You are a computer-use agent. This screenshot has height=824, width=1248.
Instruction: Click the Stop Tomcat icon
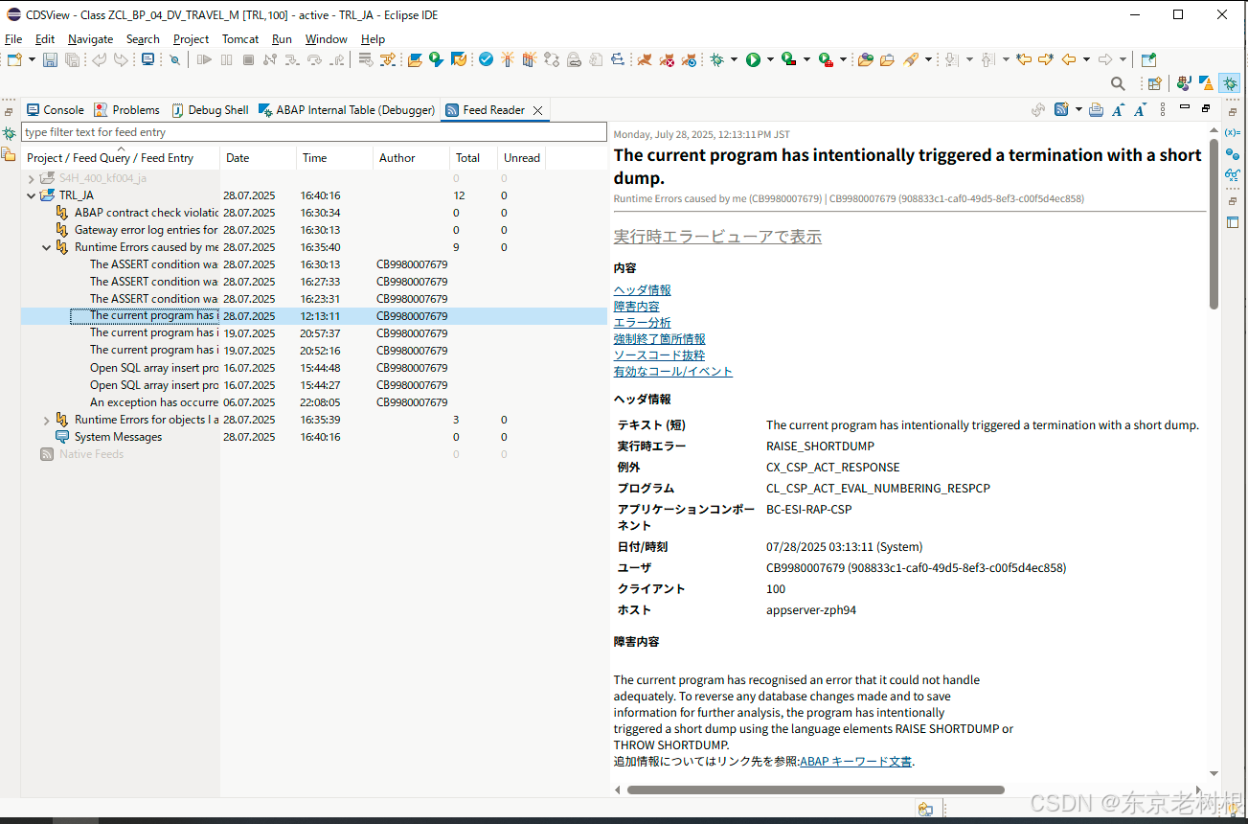(667, 59)
